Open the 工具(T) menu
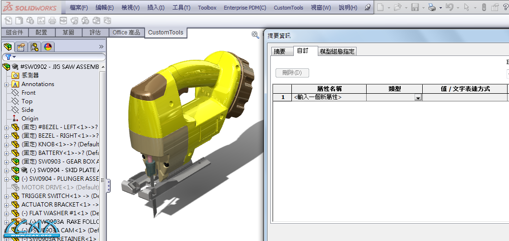The height and width of the screenshot is (241, 509). (x=181, y=8)
